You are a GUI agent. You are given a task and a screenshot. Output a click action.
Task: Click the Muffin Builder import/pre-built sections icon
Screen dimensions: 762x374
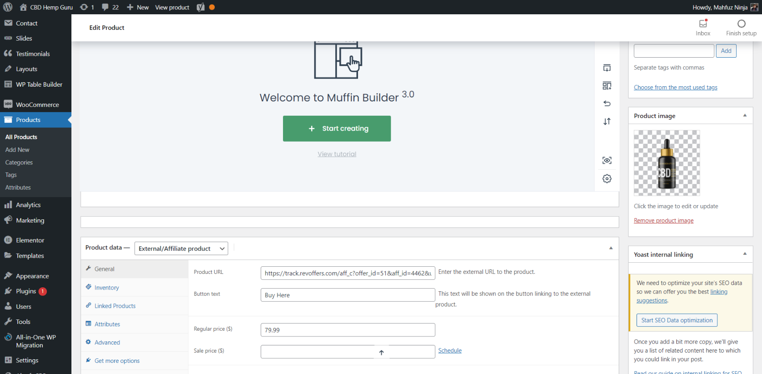tap(607, 68)
